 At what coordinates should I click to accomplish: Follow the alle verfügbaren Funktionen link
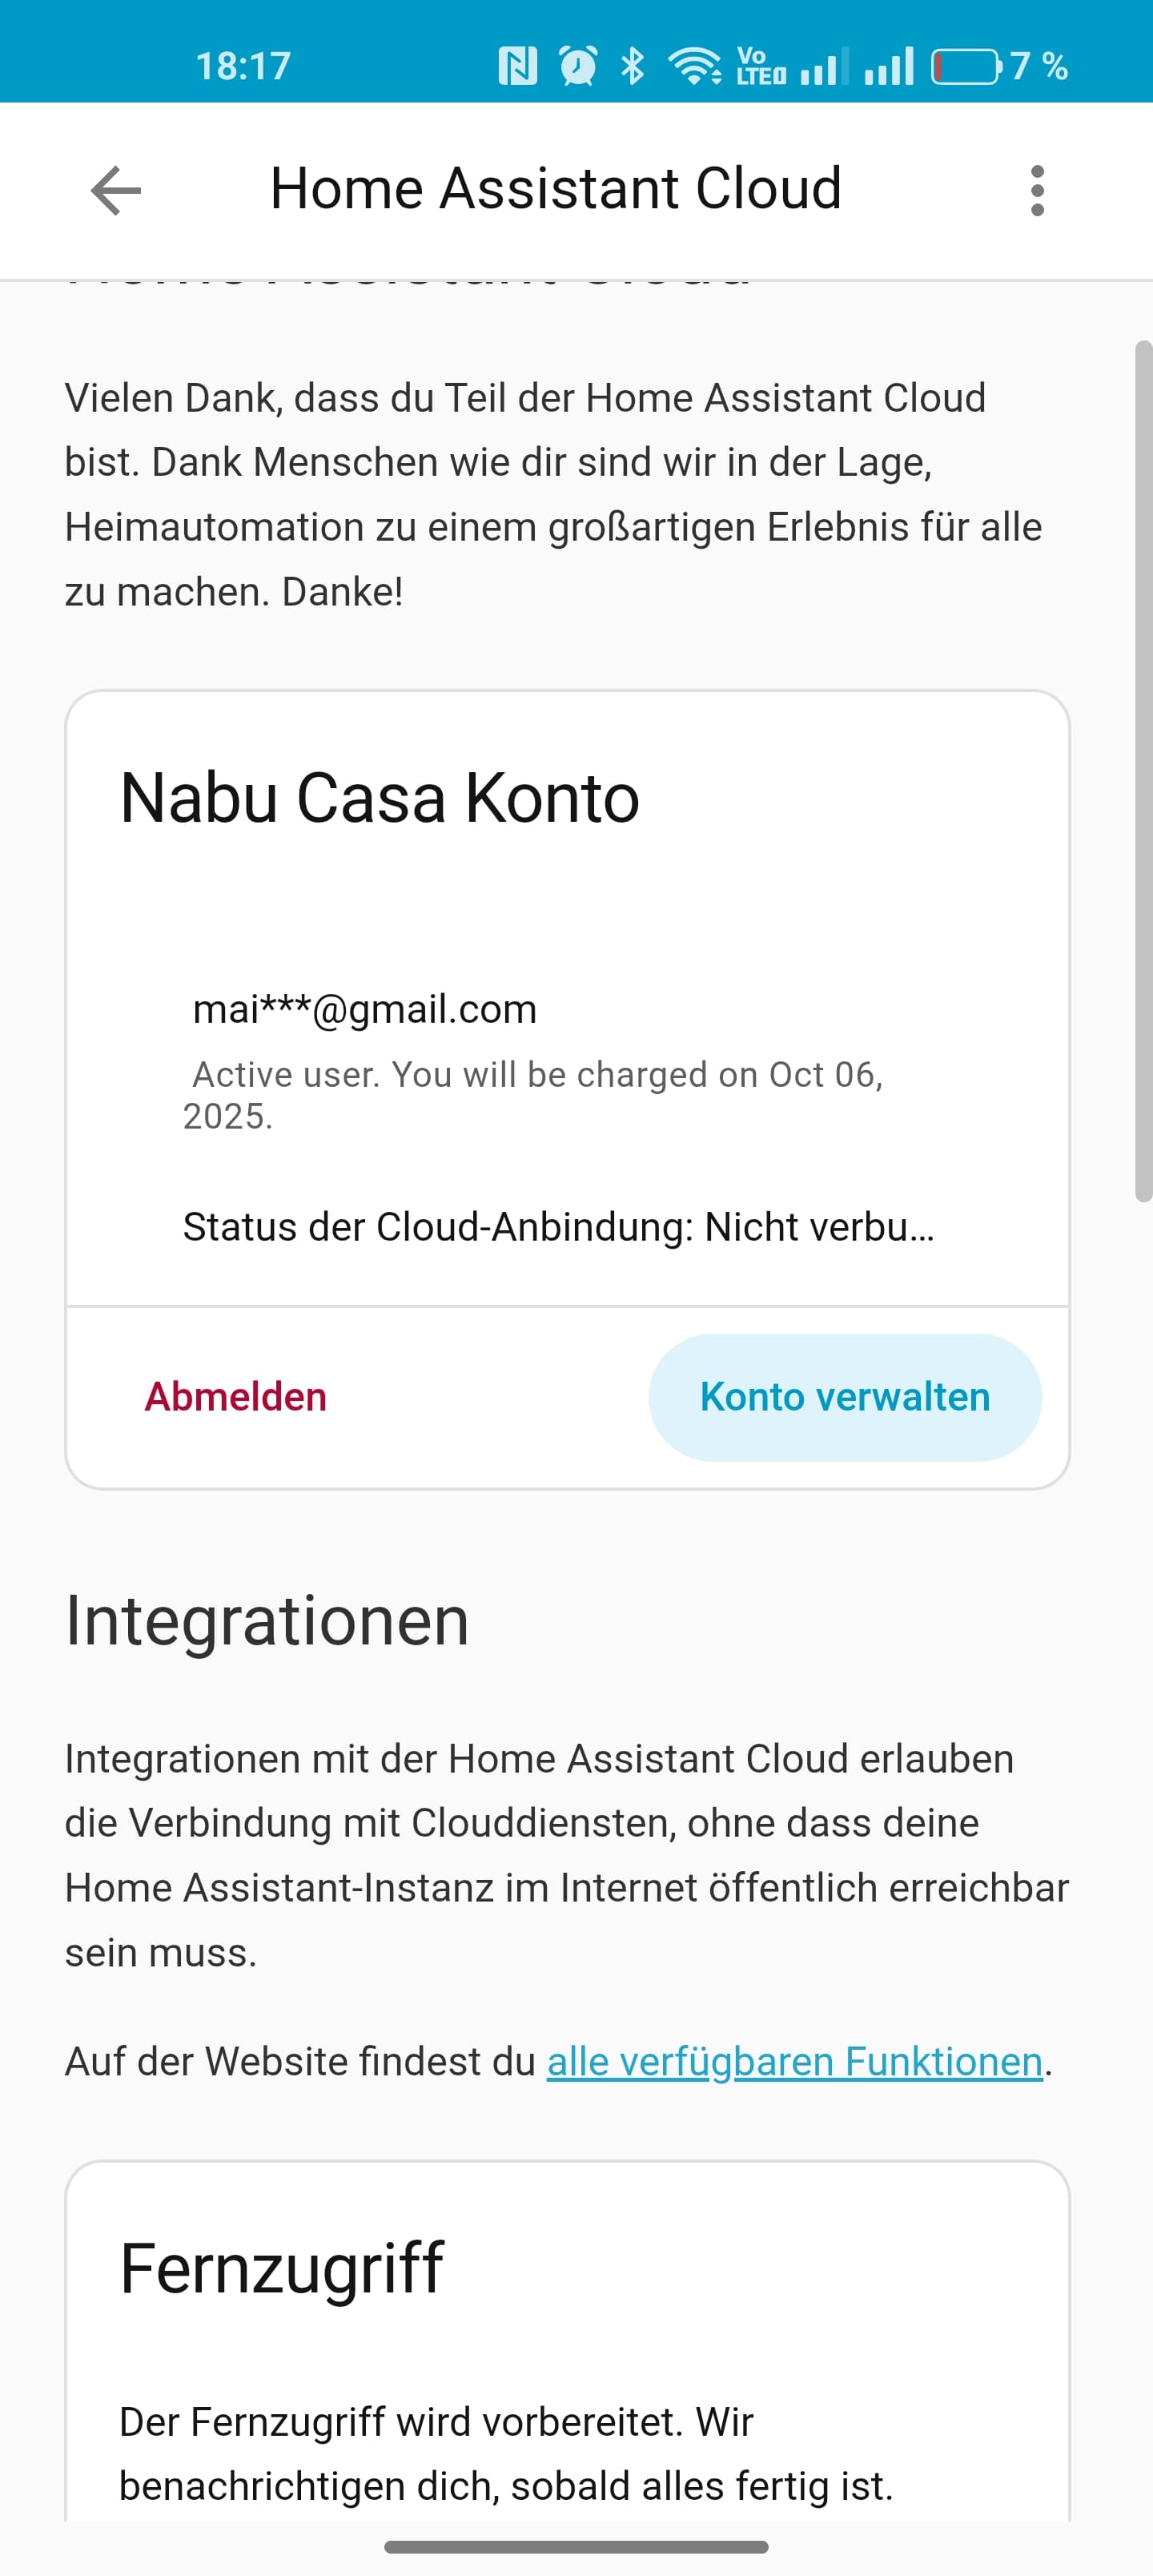(794, 2062)
